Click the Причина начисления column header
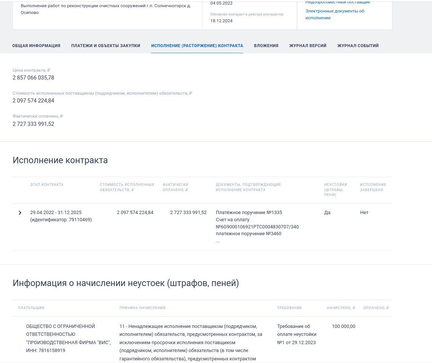Screen dimensions: 432x363 [142, 308]
